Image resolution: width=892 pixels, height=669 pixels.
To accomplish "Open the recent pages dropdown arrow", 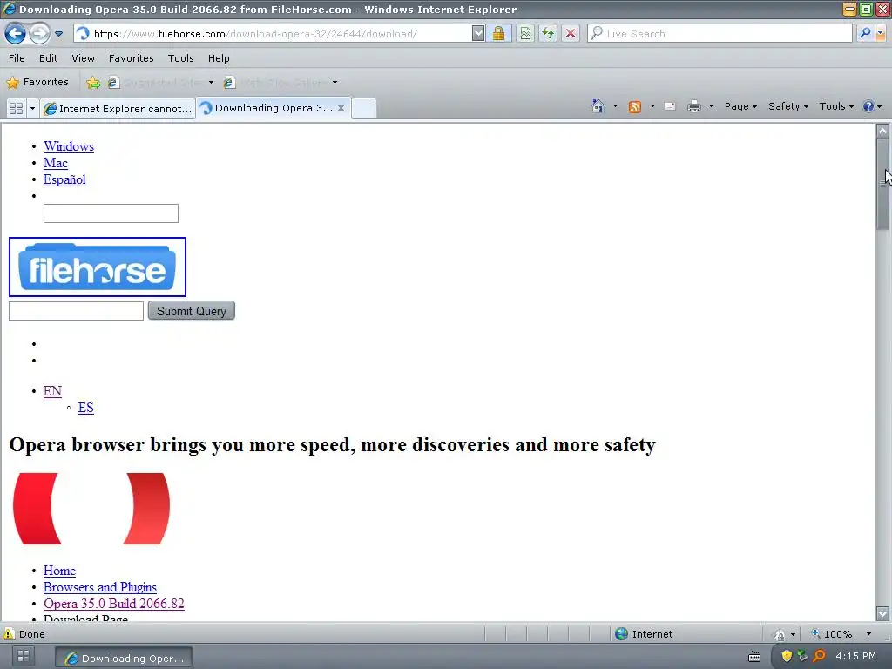I will (x=58, y=34).
